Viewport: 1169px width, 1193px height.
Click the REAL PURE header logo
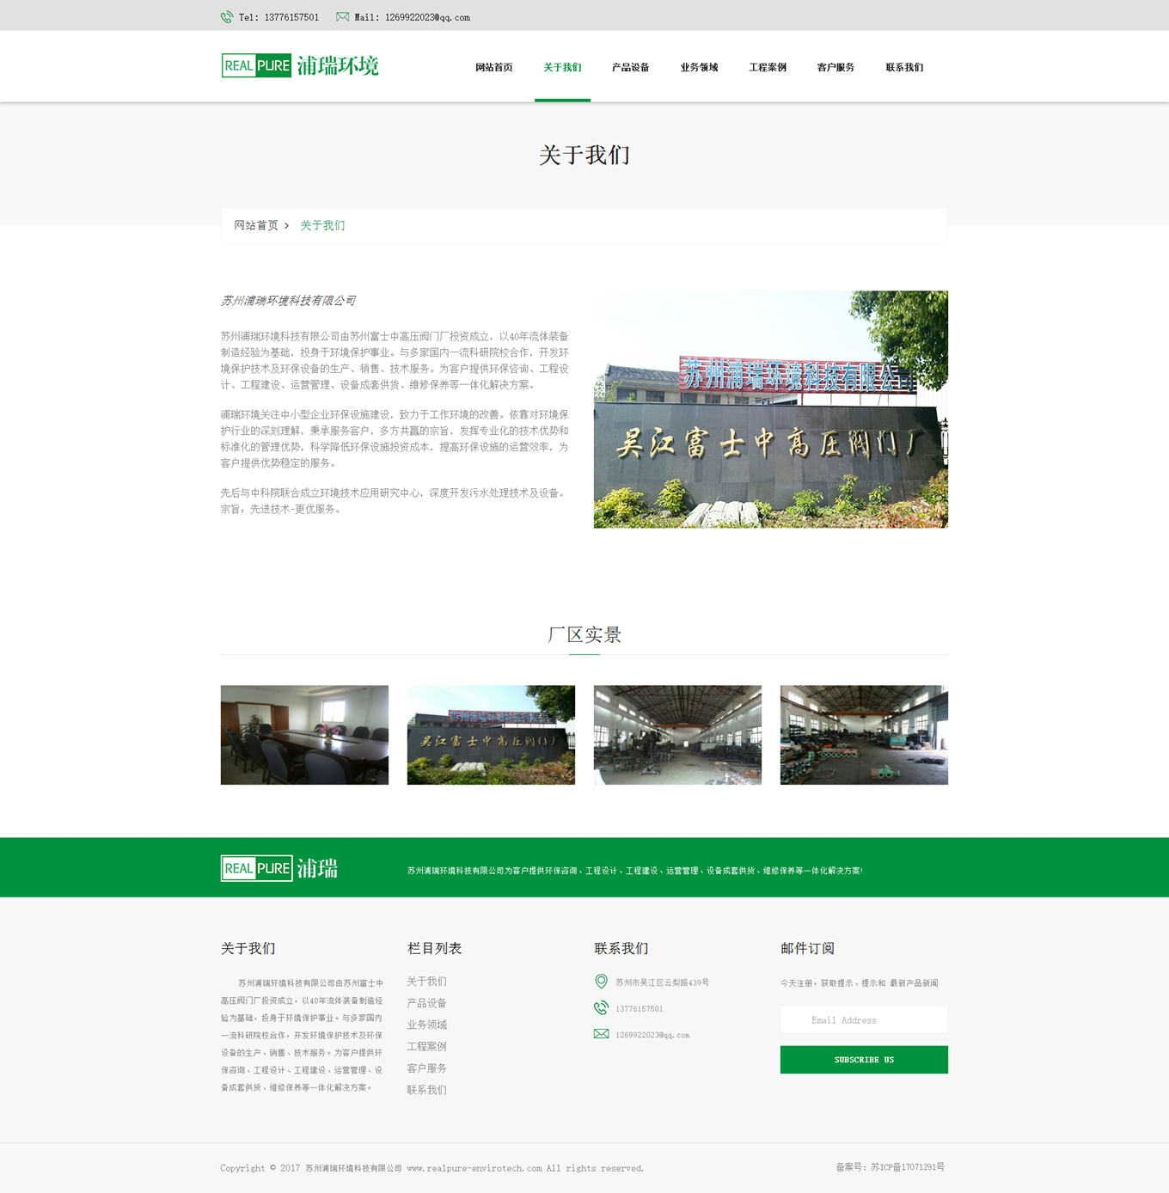click(299, 66)
